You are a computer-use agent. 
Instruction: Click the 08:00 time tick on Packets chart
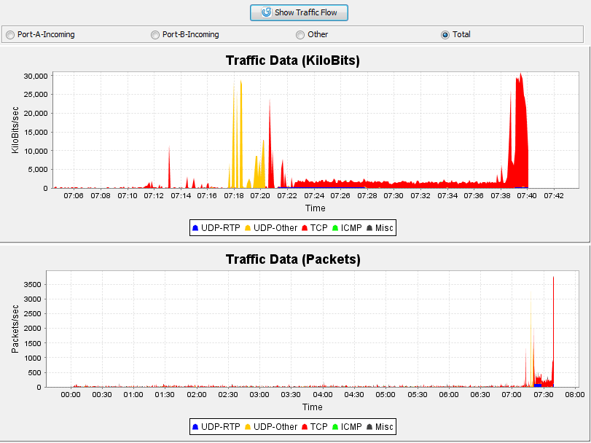[575, 395]
